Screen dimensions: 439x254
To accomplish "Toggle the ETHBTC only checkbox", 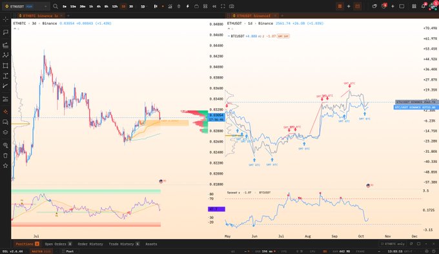I will pyautogui.click(x=382, y=244).
